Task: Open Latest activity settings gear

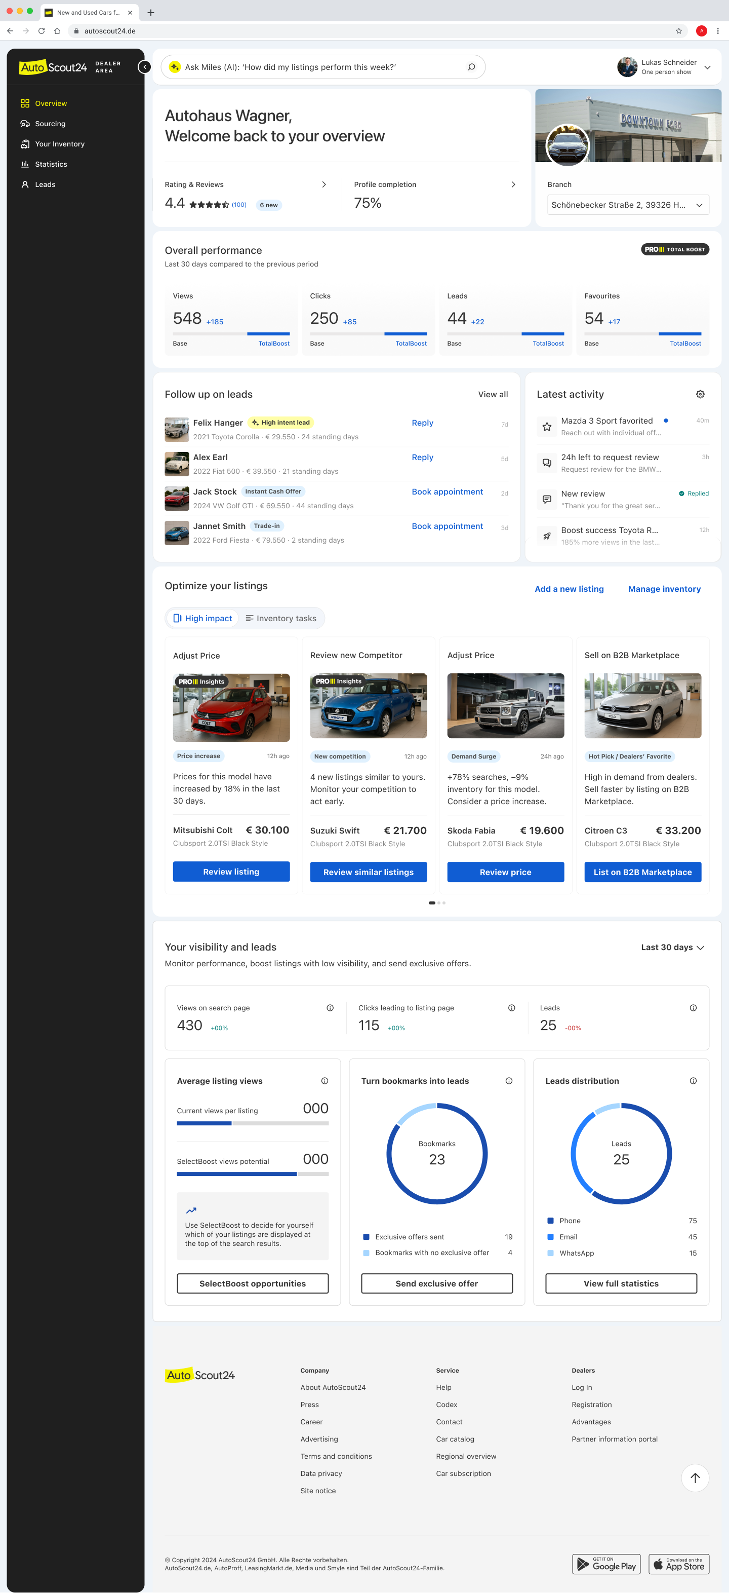Action: click(700, 395)
